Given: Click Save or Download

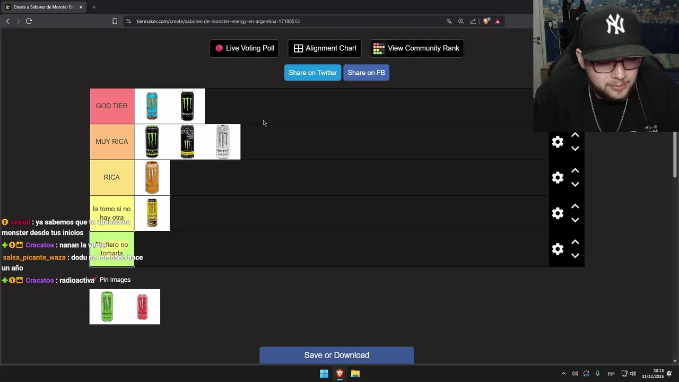Looking at the screenshot, I should click(337, 355).
